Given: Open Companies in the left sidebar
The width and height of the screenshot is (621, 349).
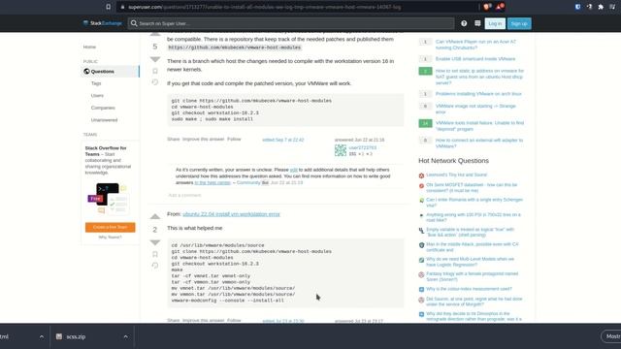Looking at the screenshot, I should tap(103, 108).
